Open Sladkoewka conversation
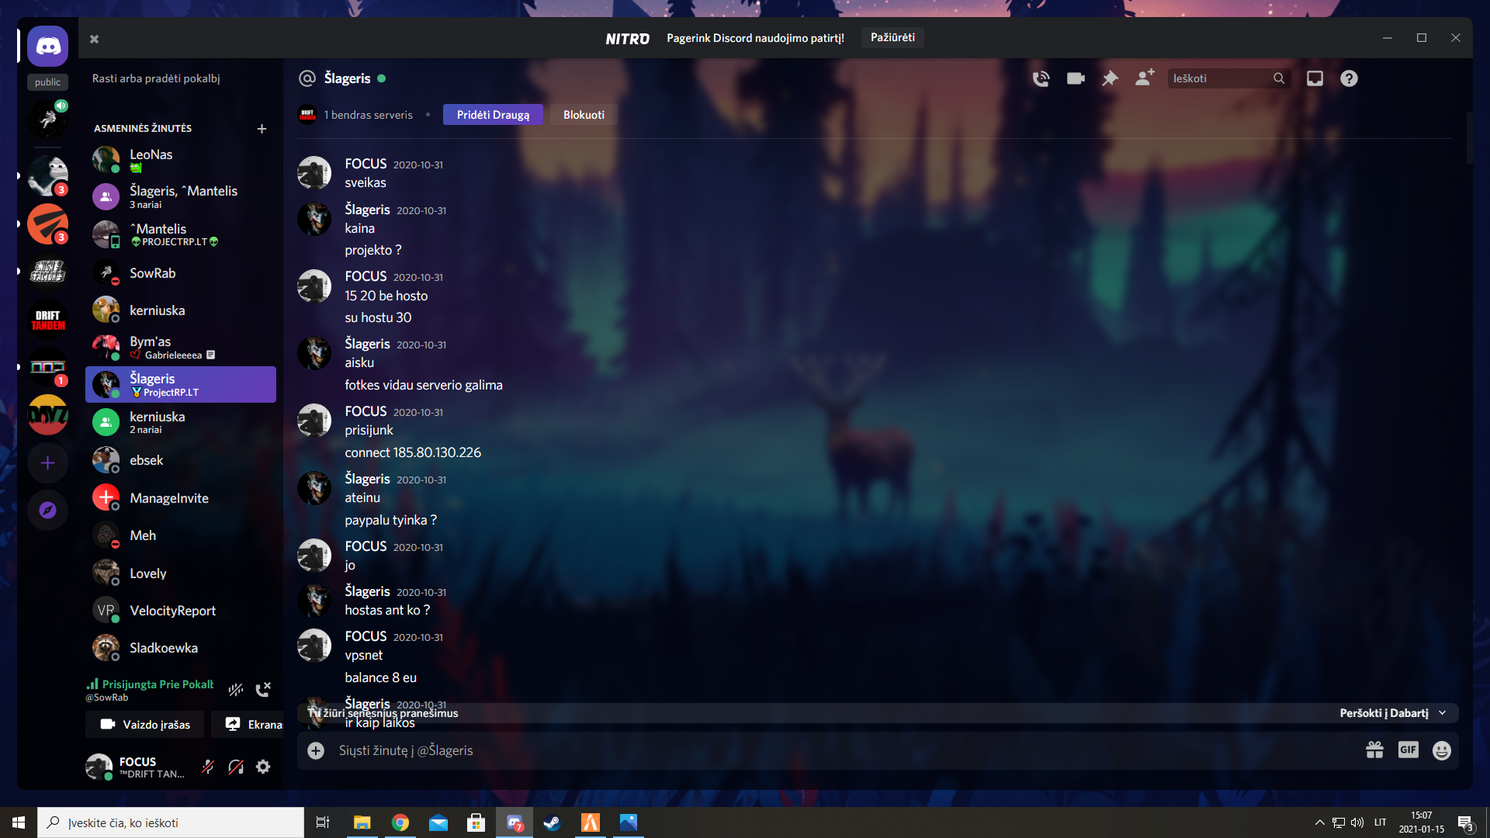1490x838 pixels. pos(180,648)
